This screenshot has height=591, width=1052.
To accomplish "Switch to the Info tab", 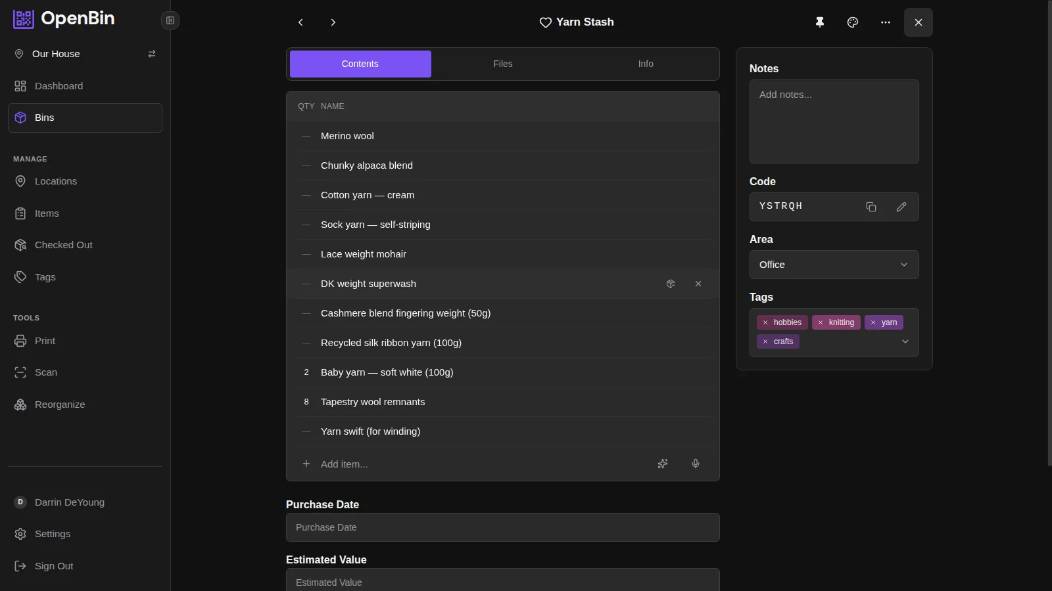I will tap(646, 64).
